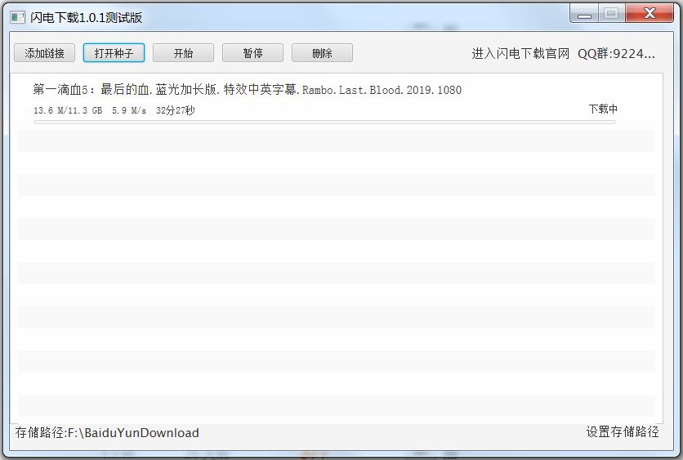Image resolution: width=683 pixels, height=460 pixels.
Task: Maximize the 闪电下载 window
Action: [x=610, y=14]
